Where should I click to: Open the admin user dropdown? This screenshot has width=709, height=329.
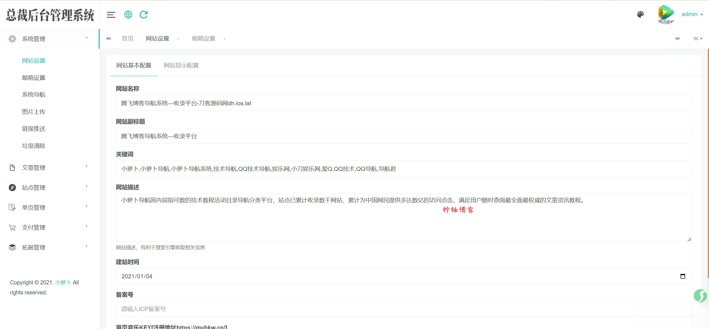click(692, 14)
